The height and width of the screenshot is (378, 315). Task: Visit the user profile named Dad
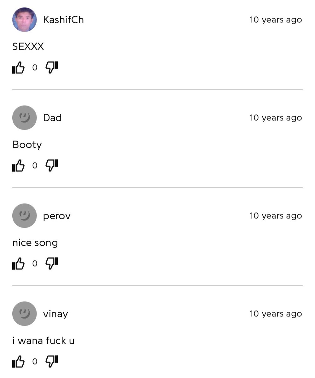(52, 118)
